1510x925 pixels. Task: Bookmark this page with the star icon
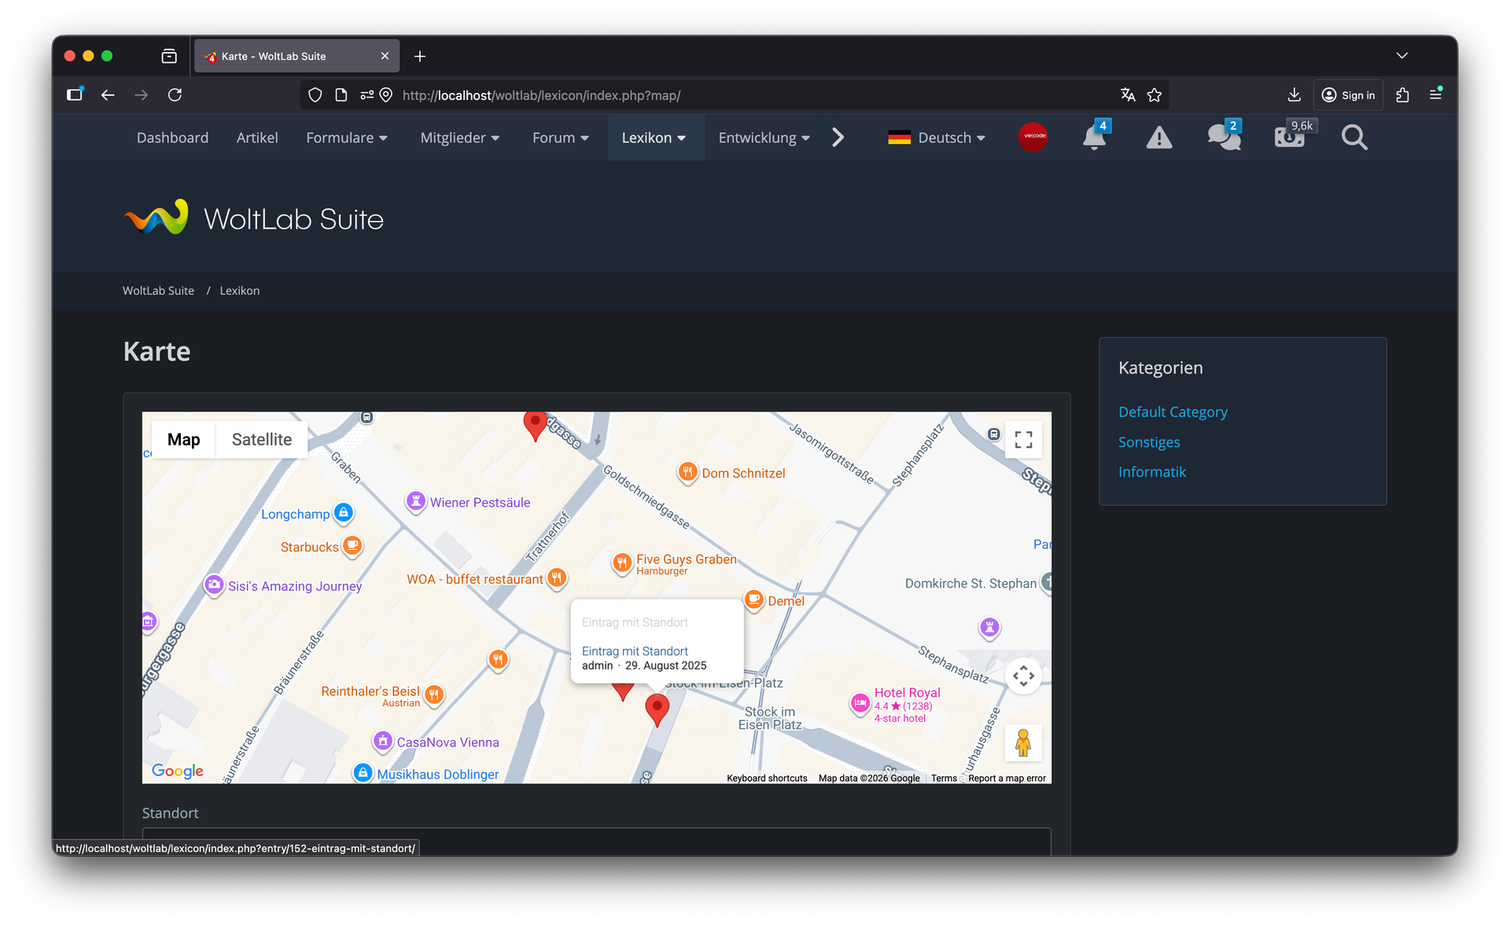pos(1154,95)
